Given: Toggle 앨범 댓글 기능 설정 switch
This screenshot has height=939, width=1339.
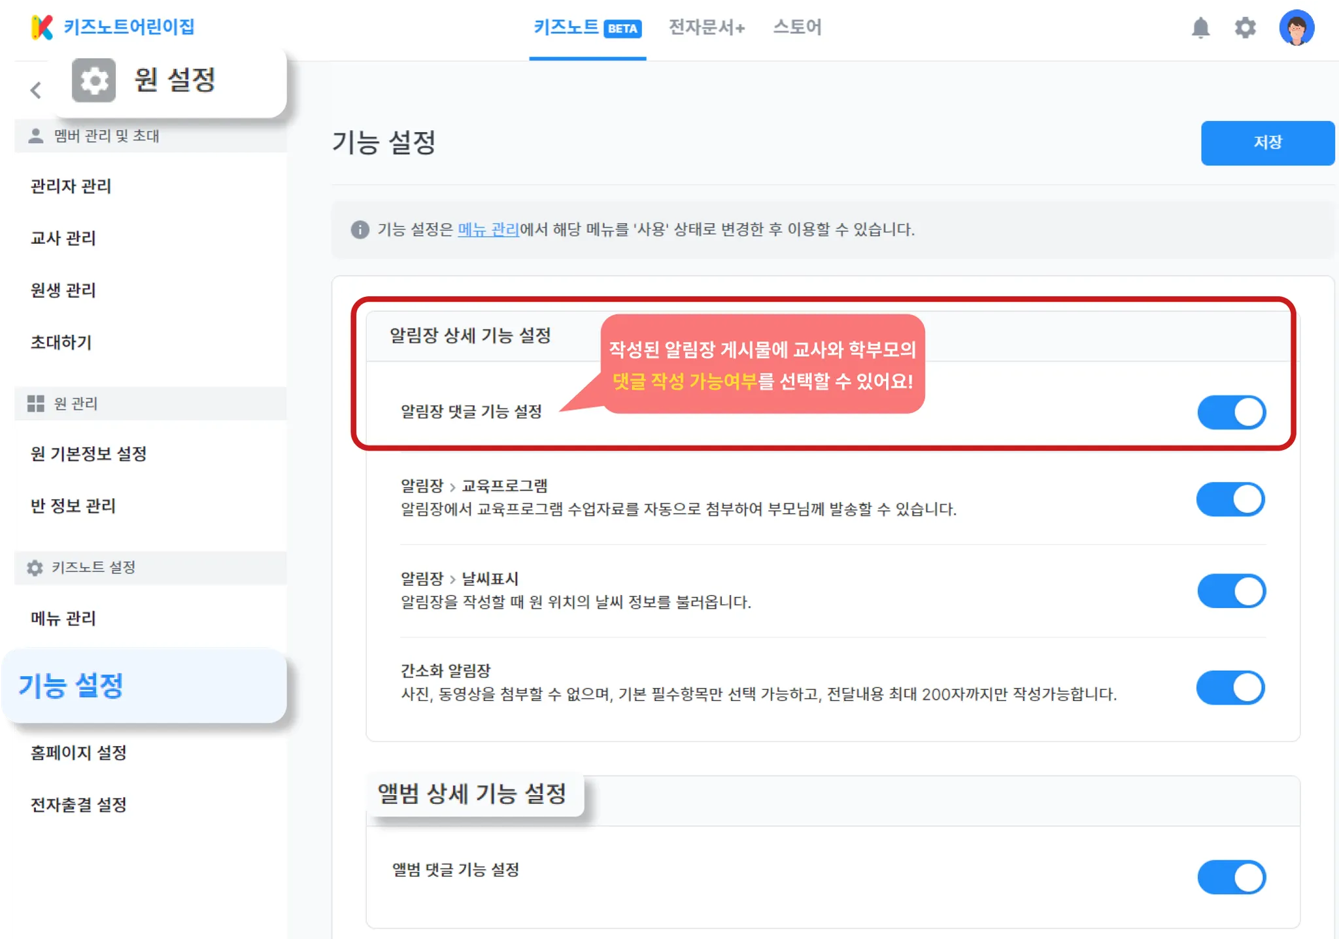Looking at the screenshot, I should pos(1231,878).
